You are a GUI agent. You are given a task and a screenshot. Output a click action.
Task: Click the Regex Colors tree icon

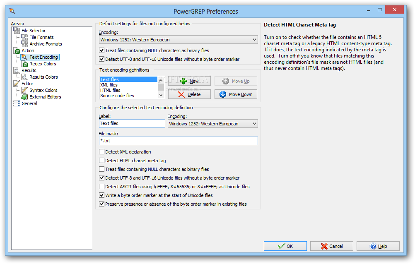pyautogui.click(x=24, y=64)
